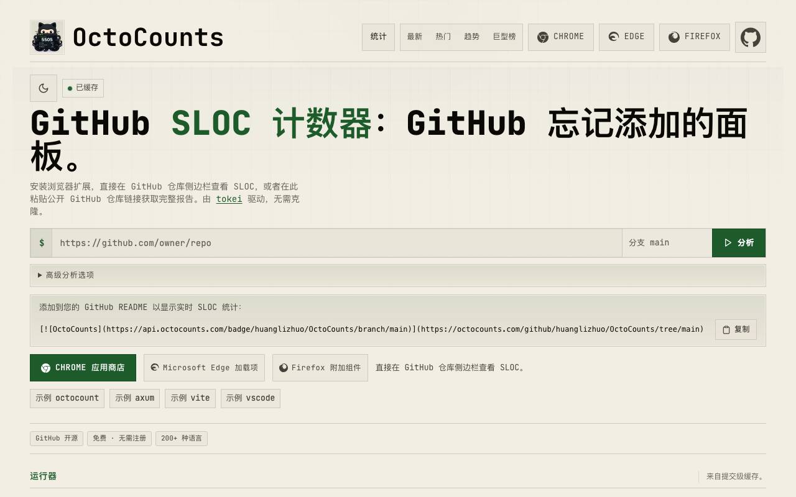Click the play icon on 分析 button
796x497 pixels.
728,243
